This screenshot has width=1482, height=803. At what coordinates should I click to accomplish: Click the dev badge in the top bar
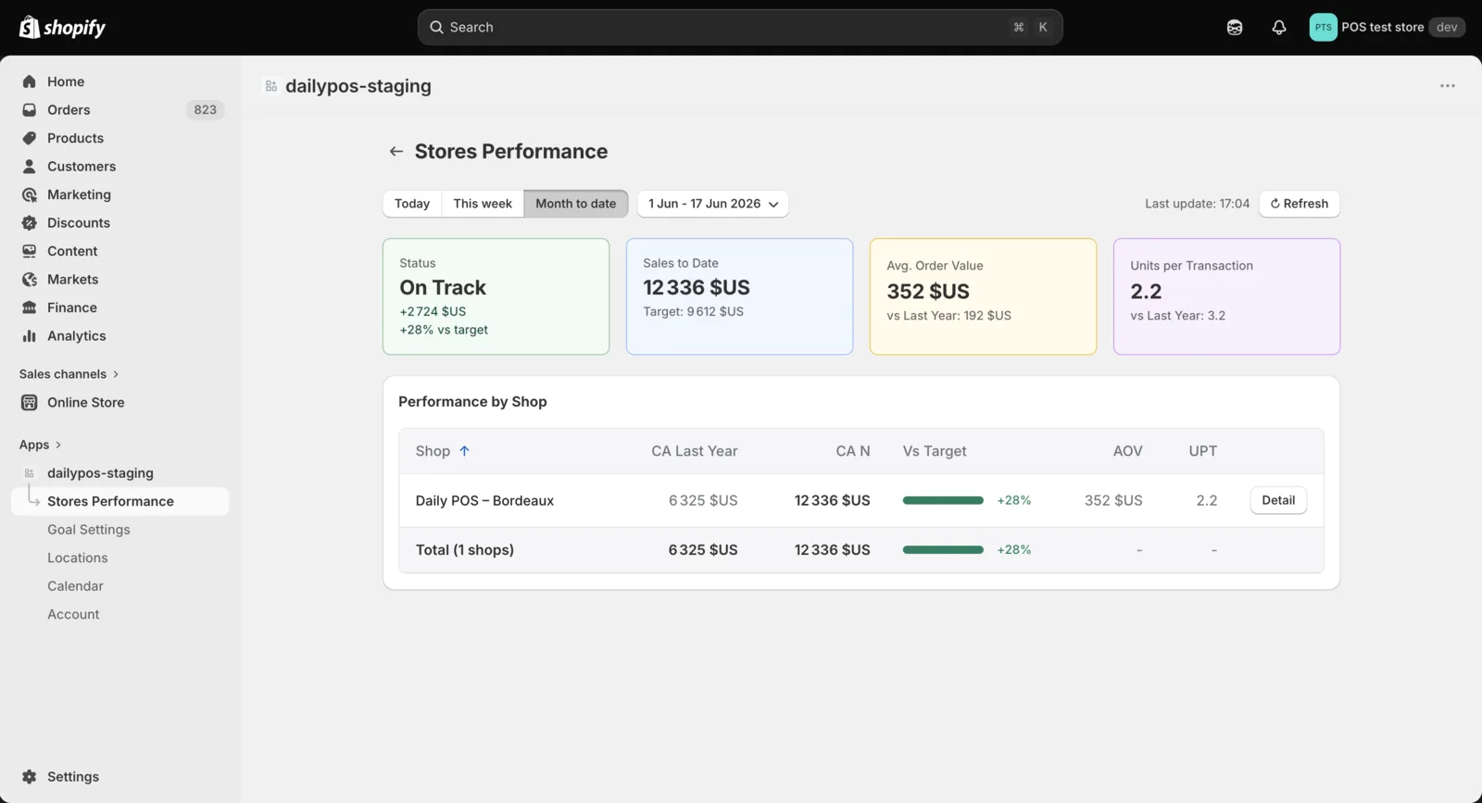(x=1447, y=27)
